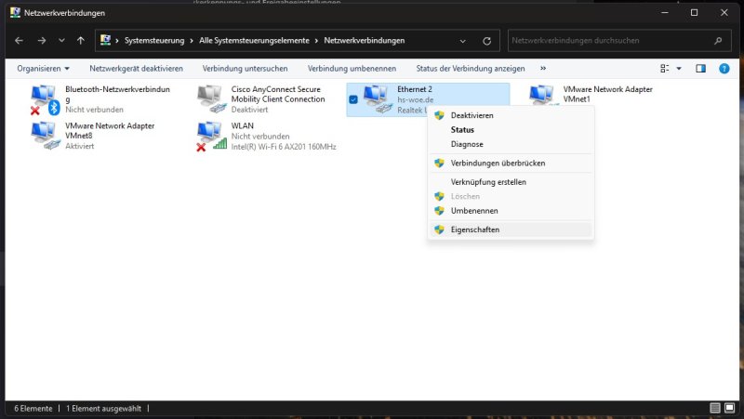
Task: Click the WLAN label text
Action: (x=243, y=125)
